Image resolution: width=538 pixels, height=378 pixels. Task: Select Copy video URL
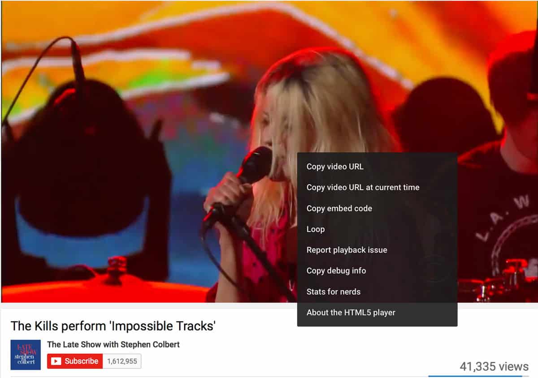tap(377, 167)
